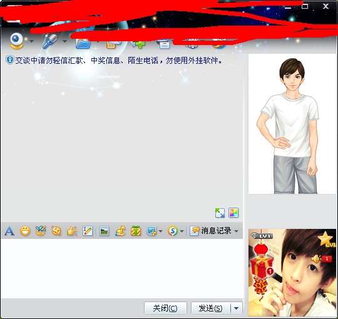Image resolution: width=338 pixels, height=319 pixels.
Task: Send a file using the blue folder icon
Action: pos(83,44)
